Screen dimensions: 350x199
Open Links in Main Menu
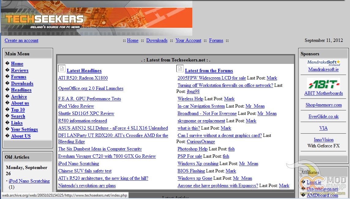coord(17,123)
